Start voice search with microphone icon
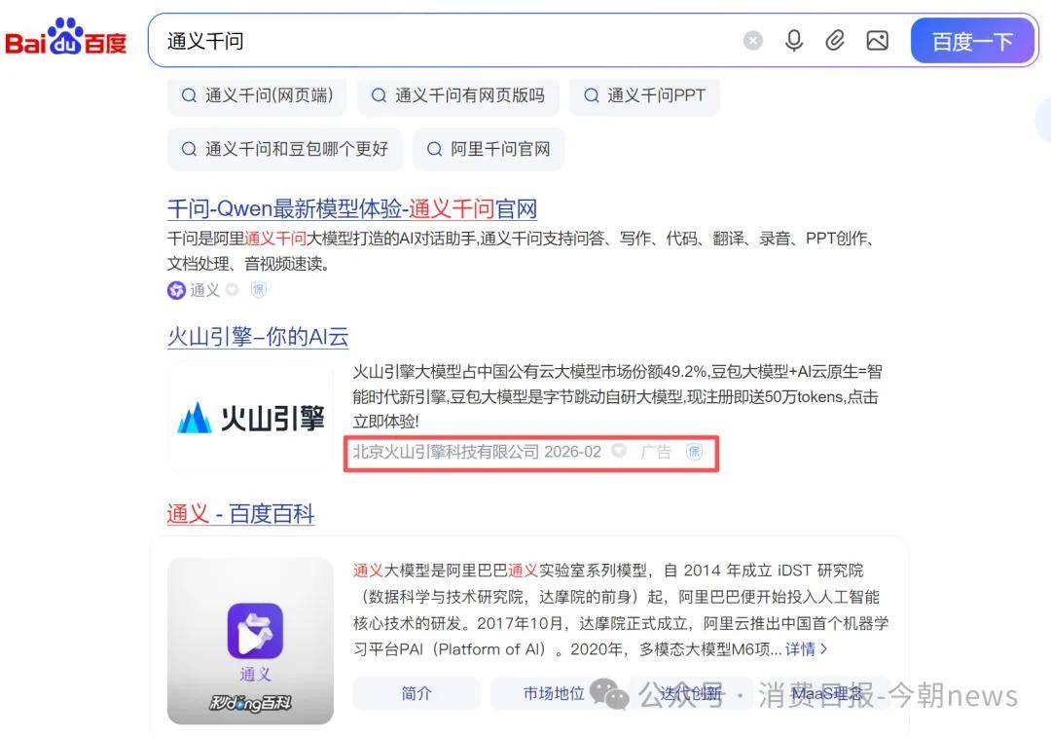The height and width of the screenshot is (738, 1051). click(x=794, y=41)
